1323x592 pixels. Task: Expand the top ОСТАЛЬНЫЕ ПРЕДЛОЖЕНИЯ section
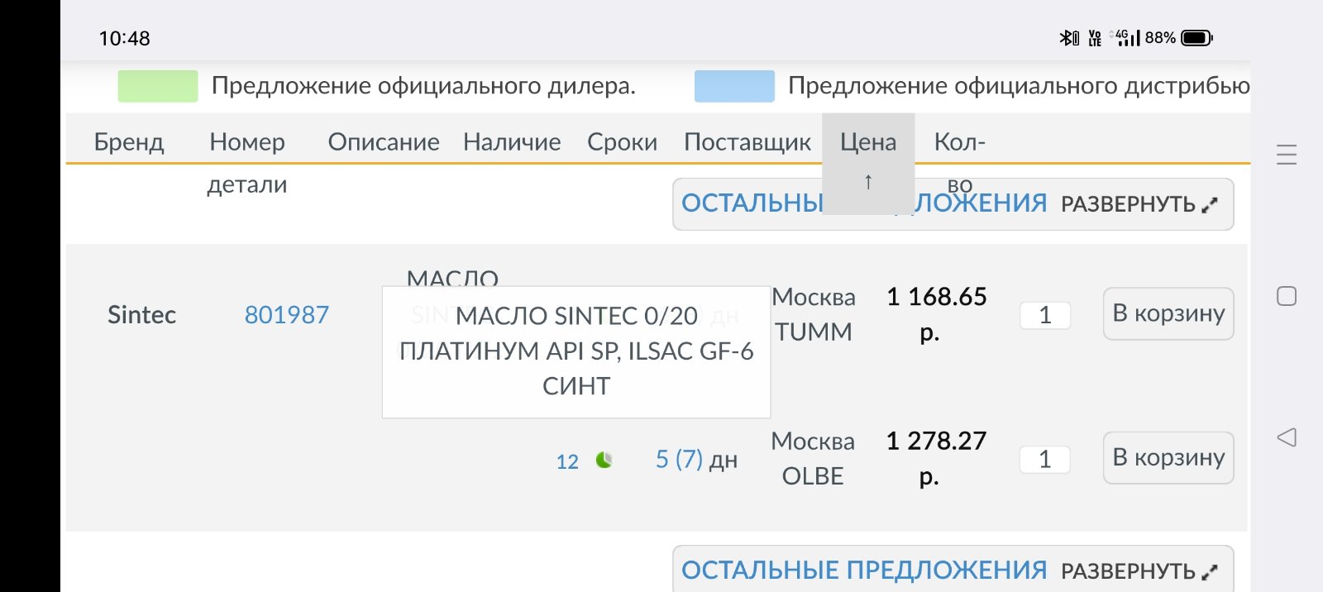point(953,204)
